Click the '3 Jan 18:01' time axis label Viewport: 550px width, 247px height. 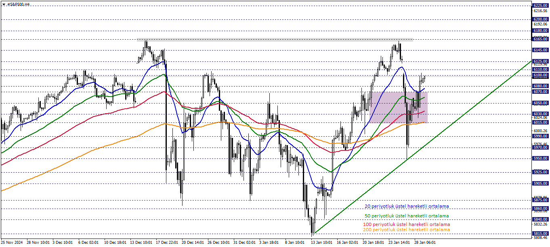269,243
